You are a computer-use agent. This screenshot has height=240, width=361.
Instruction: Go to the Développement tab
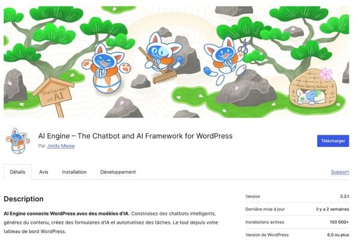coord(118,172)
